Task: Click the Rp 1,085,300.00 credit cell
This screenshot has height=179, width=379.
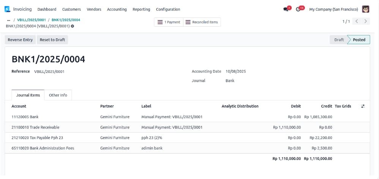Action: point(318,117)
